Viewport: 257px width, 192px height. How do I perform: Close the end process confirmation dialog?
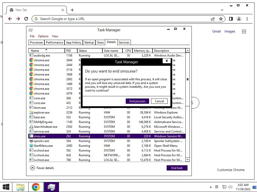click(x=167, y=61)
